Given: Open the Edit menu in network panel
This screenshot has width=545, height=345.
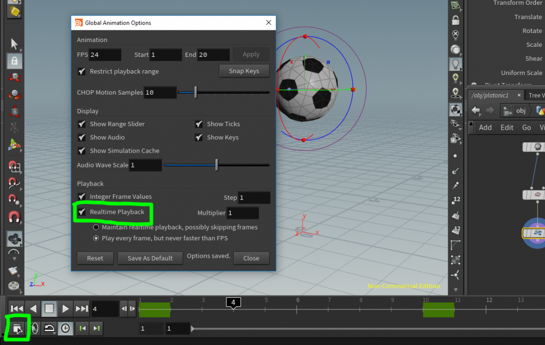Looking at the screenshot, I should click(507, 128).
